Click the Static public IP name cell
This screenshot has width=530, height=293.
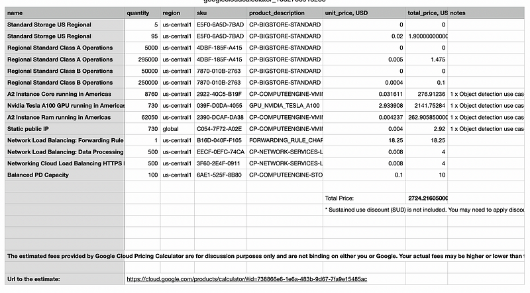[65, 129]
